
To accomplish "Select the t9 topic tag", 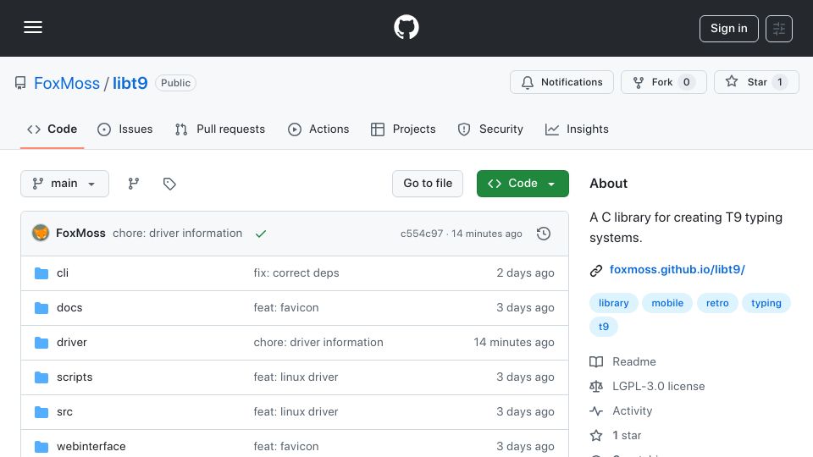I will tap(604, 327).
